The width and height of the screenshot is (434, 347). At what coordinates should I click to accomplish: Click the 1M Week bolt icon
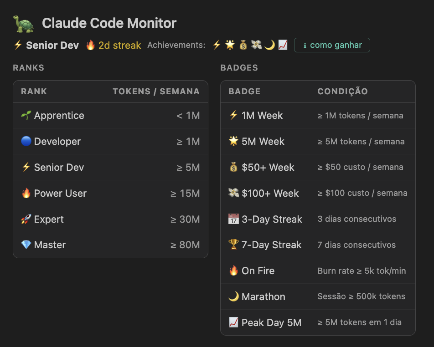(233, 115)
